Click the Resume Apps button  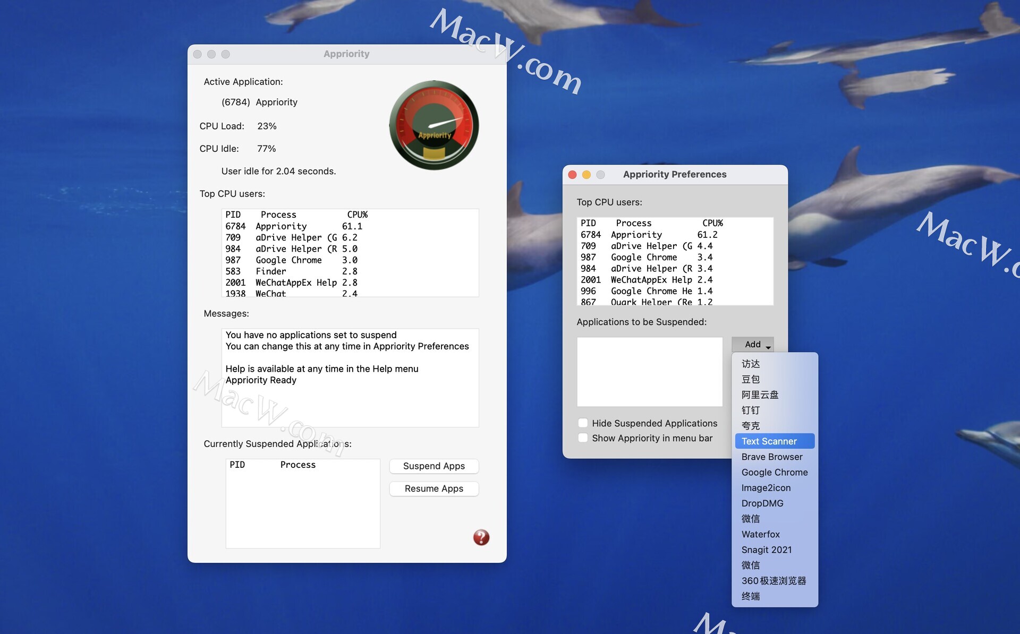434,489
